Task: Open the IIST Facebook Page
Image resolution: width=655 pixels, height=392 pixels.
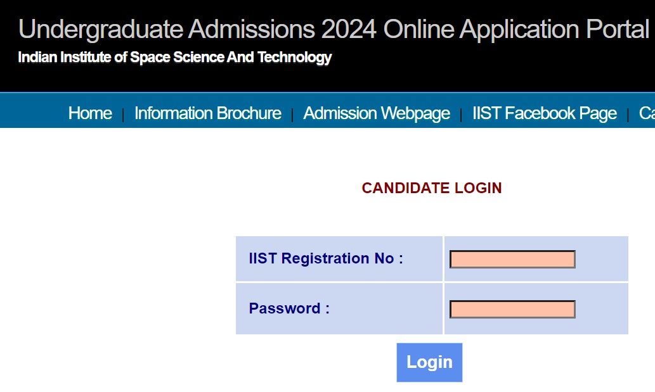Action: tap(544, 113)
